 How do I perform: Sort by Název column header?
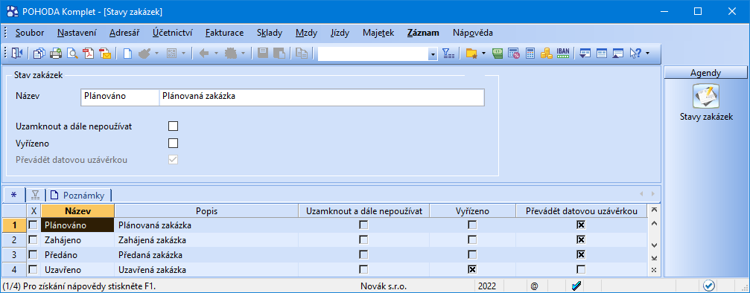78,210
